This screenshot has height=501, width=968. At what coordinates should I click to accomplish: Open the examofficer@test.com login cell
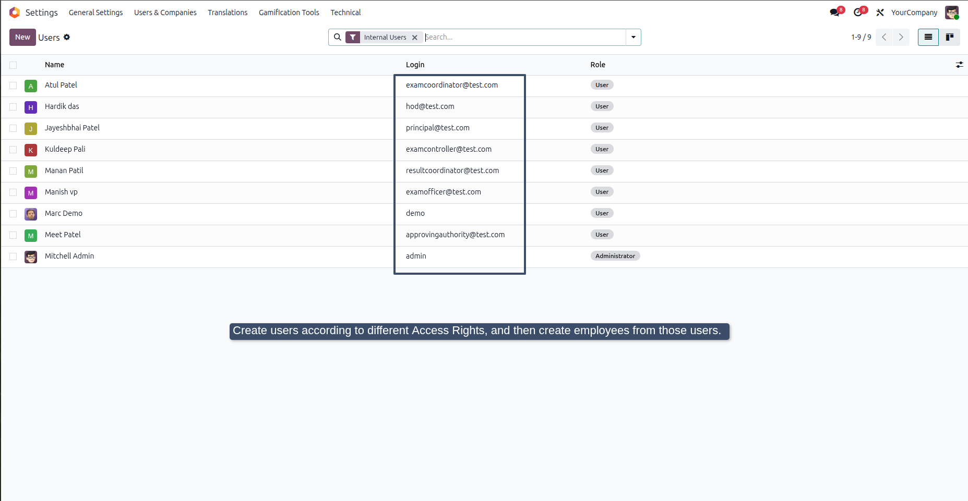click(x=444, y=192)
